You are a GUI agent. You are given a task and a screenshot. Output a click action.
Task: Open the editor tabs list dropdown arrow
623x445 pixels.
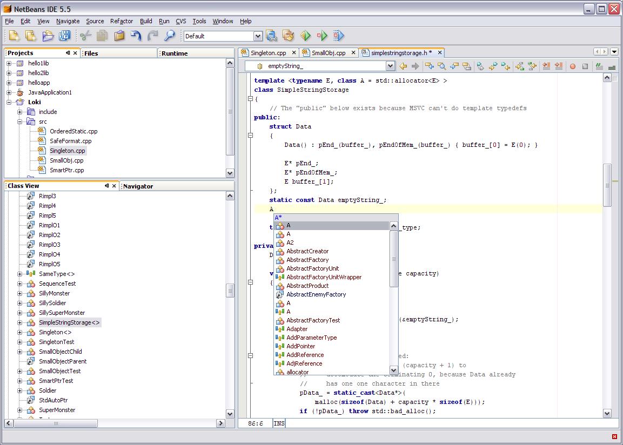pyautogui.click(x=614, y=52)
